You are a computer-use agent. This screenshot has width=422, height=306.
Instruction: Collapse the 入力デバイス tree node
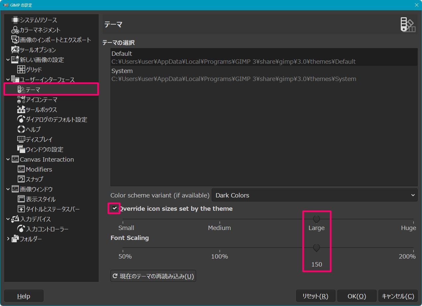coord(8,219)
